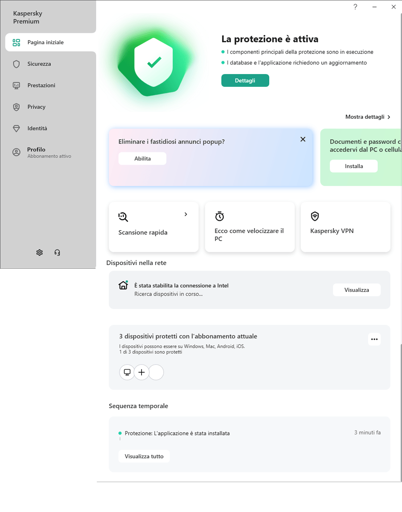The height and width of the screenshot is (512, 402).
Task: Open the Profilo account icon
Action: tap(16, 152)
